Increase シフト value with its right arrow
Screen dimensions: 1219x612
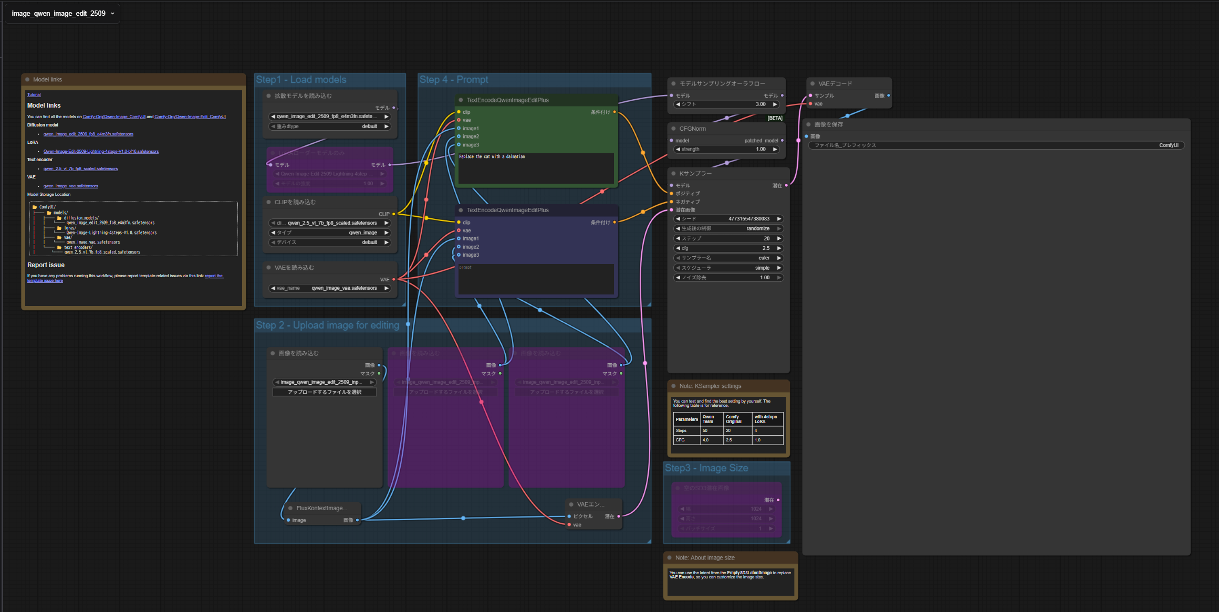click(775, 104)
